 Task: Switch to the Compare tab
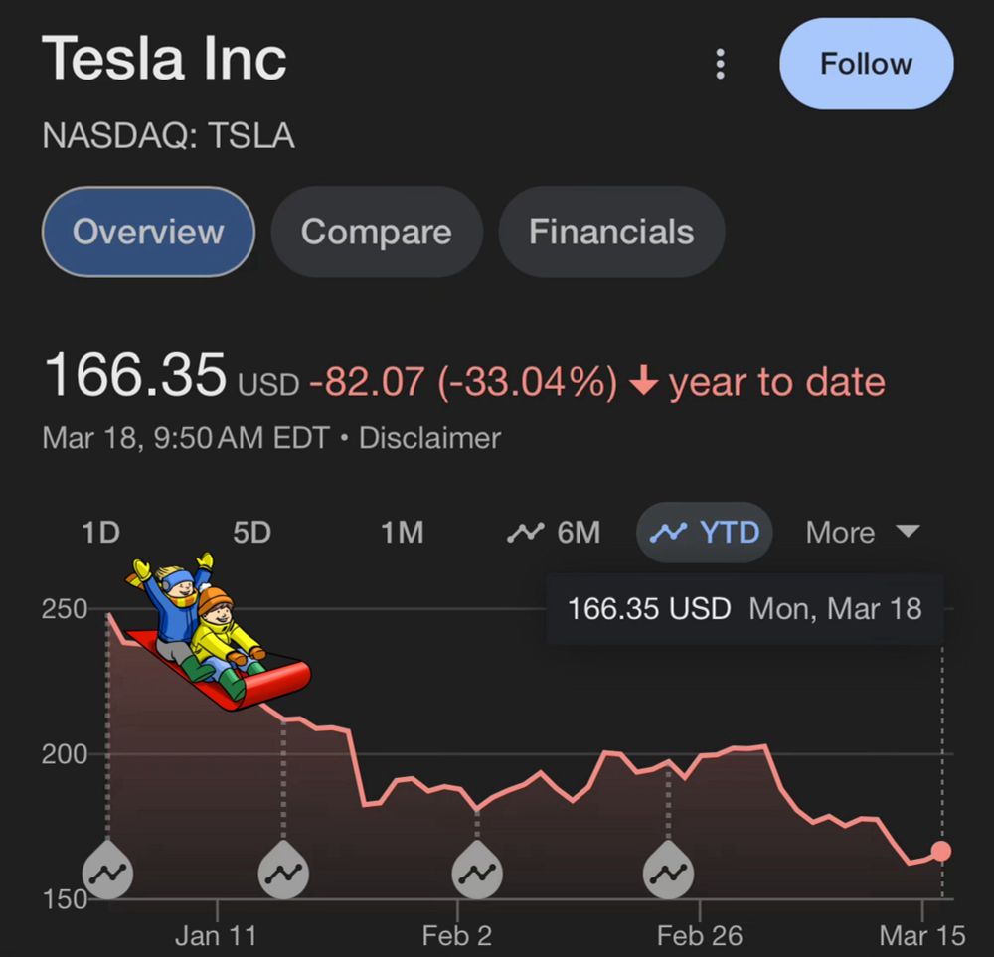(377, 232)
